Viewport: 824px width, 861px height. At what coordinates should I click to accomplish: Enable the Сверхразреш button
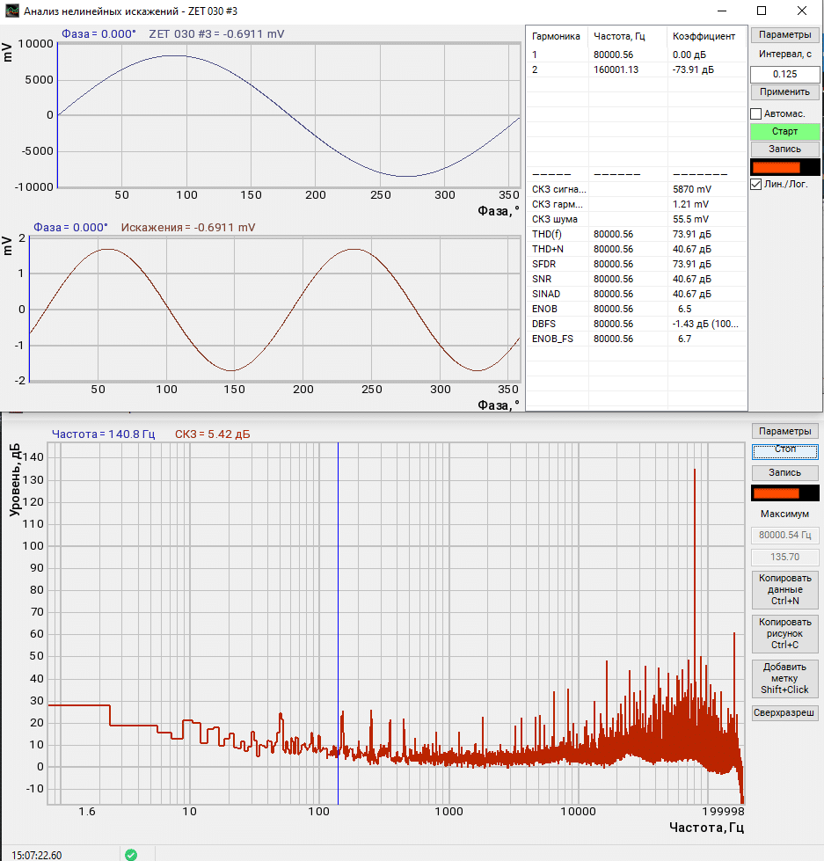point(784,712)
